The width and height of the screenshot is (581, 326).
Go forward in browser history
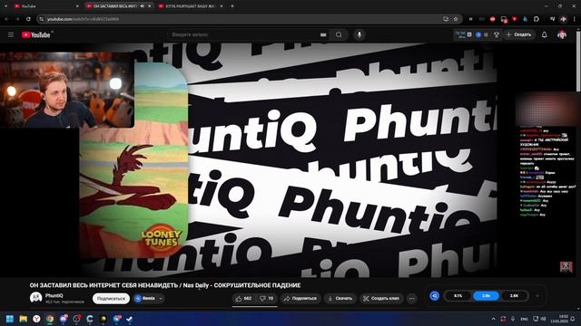(17, 19)
